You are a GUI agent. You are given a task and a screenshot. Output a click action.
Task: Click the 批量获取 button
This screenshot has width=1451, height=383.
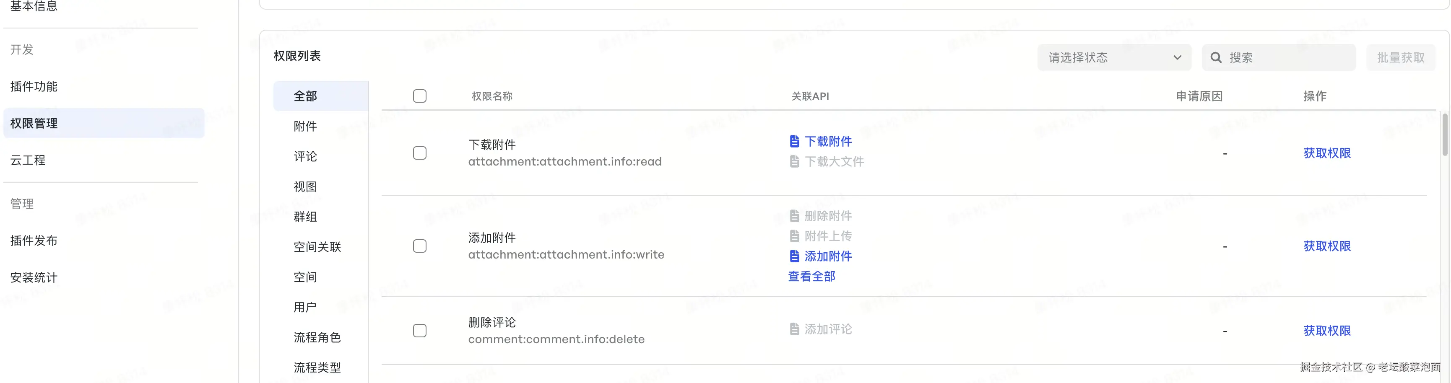coord(1400,57)
